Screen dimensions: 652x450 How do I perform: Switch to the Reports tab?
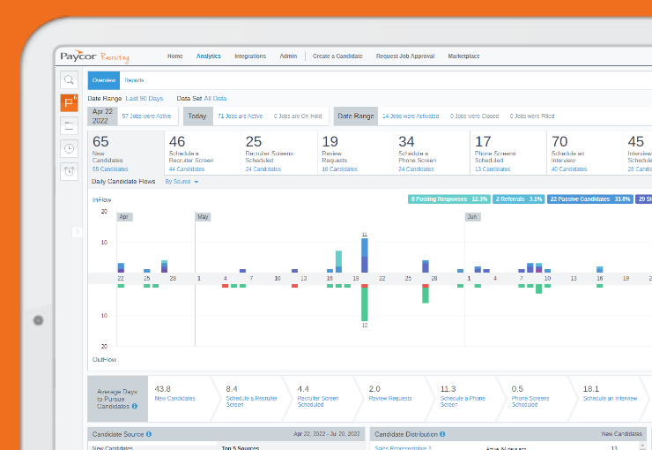[134, 80]
